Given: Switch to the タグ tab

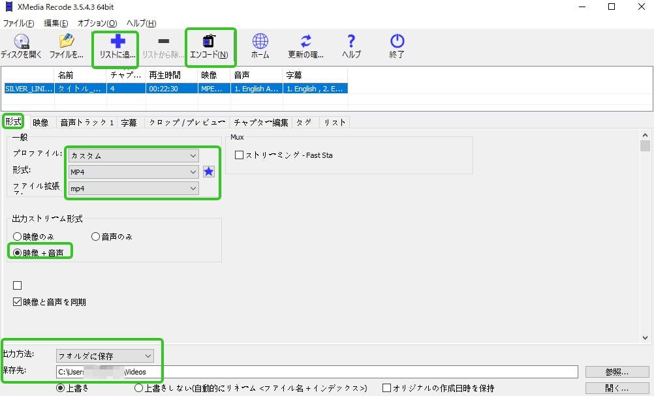Looking at the screenshot, I should (x=304, y=123).
